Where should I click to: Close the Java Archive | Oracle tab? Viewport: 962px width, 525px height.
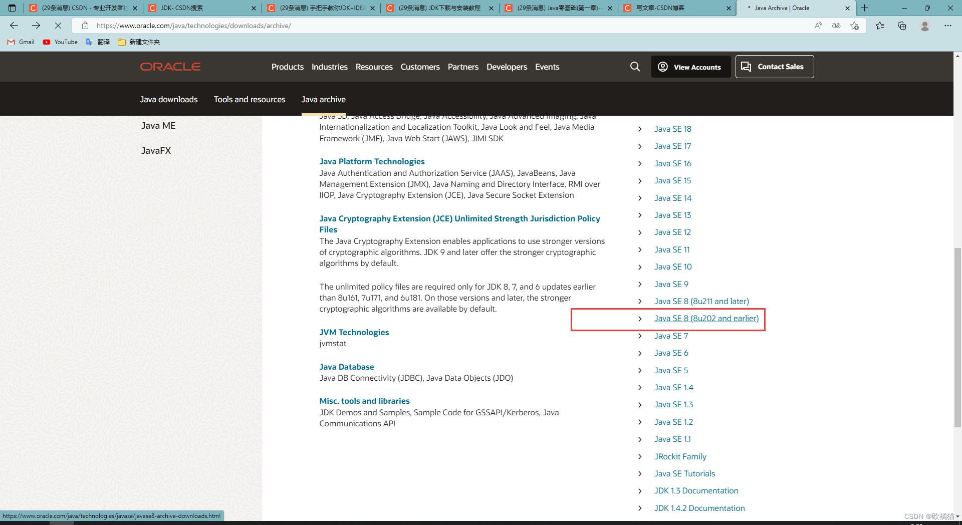click(x=848, y=8)
